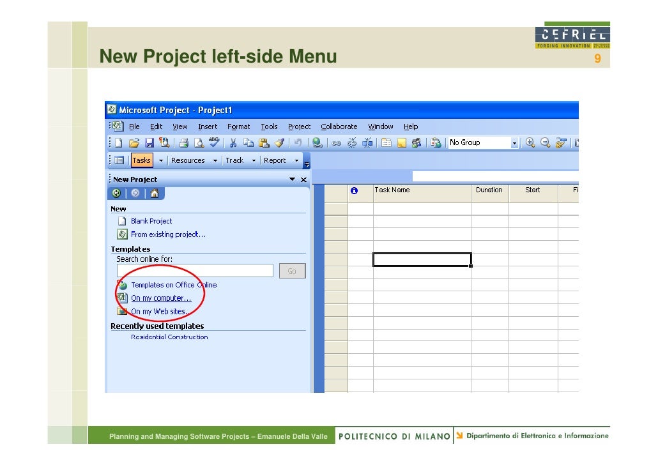Click the Publish All Information icon
Image resolution: width=658 pixels, height=465 pixels.
click(x=436, y=142)
